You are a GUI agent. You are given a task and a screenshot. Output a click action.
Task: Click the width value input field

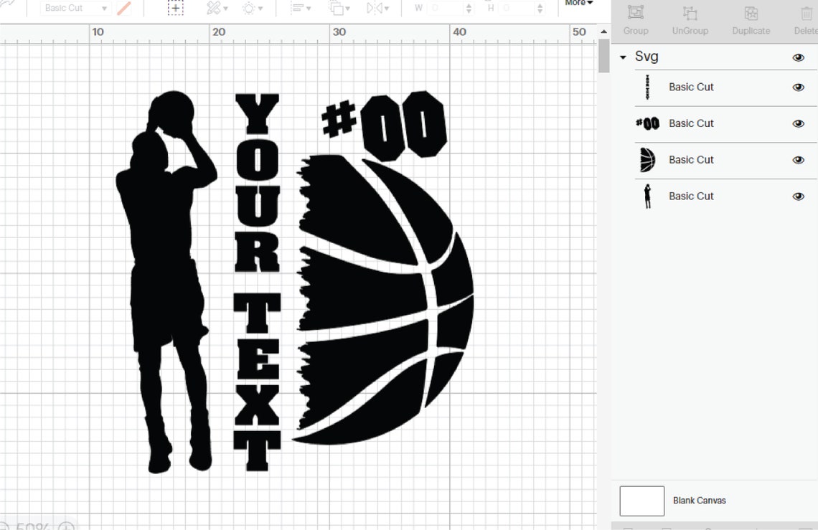[445, 8]
